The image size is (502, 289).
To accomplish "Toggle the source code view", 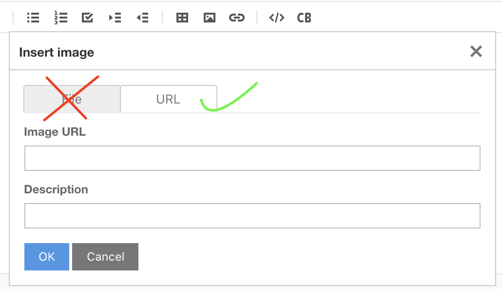I will (x=276, y=18).
